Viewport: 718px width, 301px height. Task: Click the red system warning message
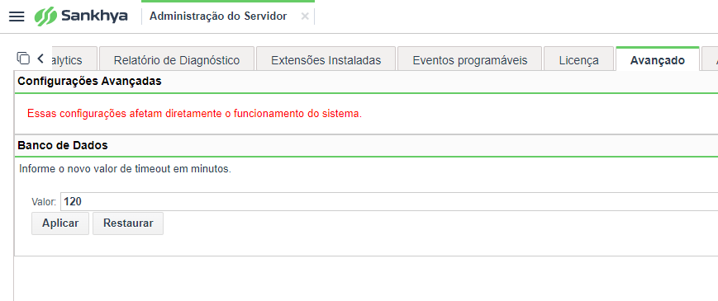[195, 114]
